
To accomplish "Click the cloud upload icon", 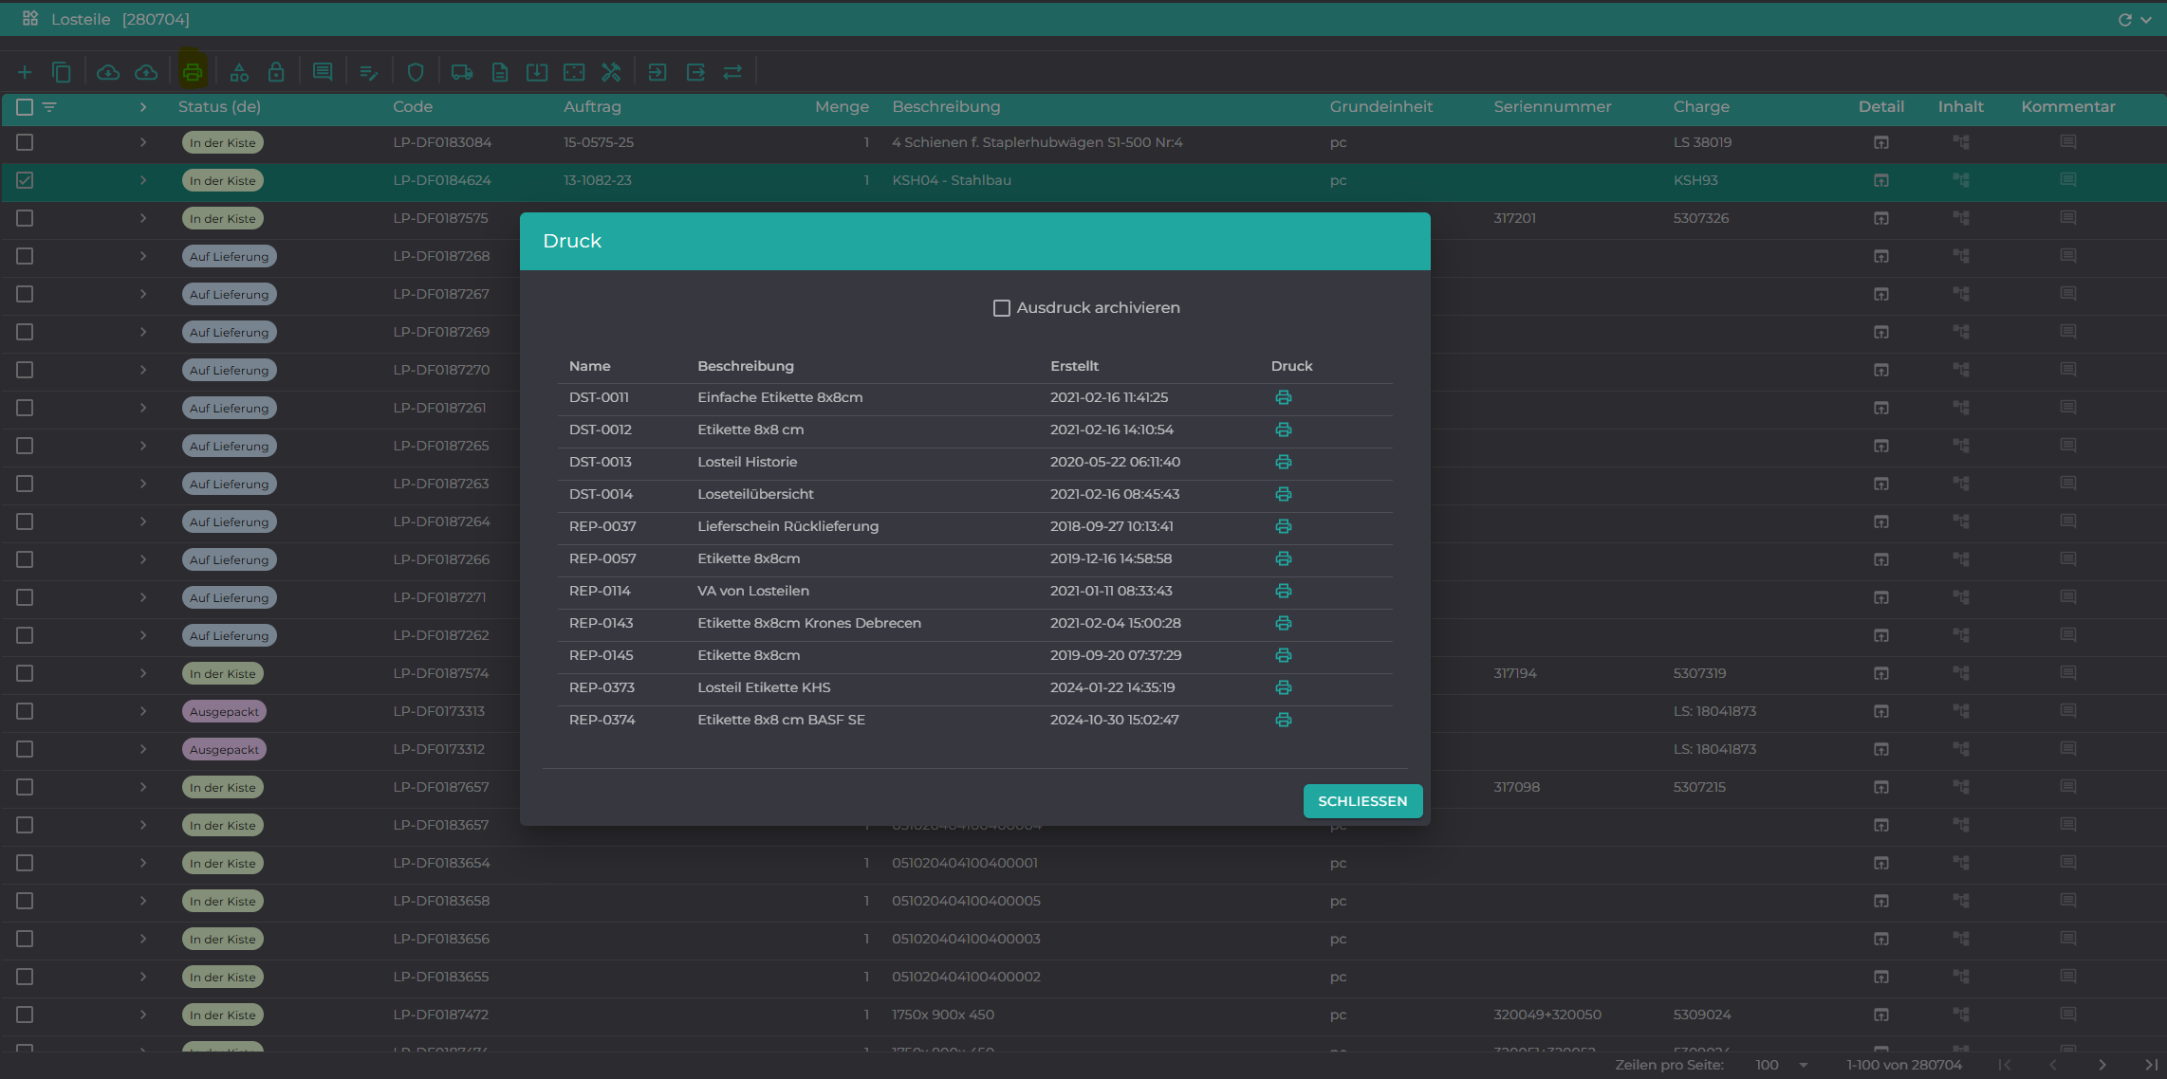I will [x=146, y=72].
